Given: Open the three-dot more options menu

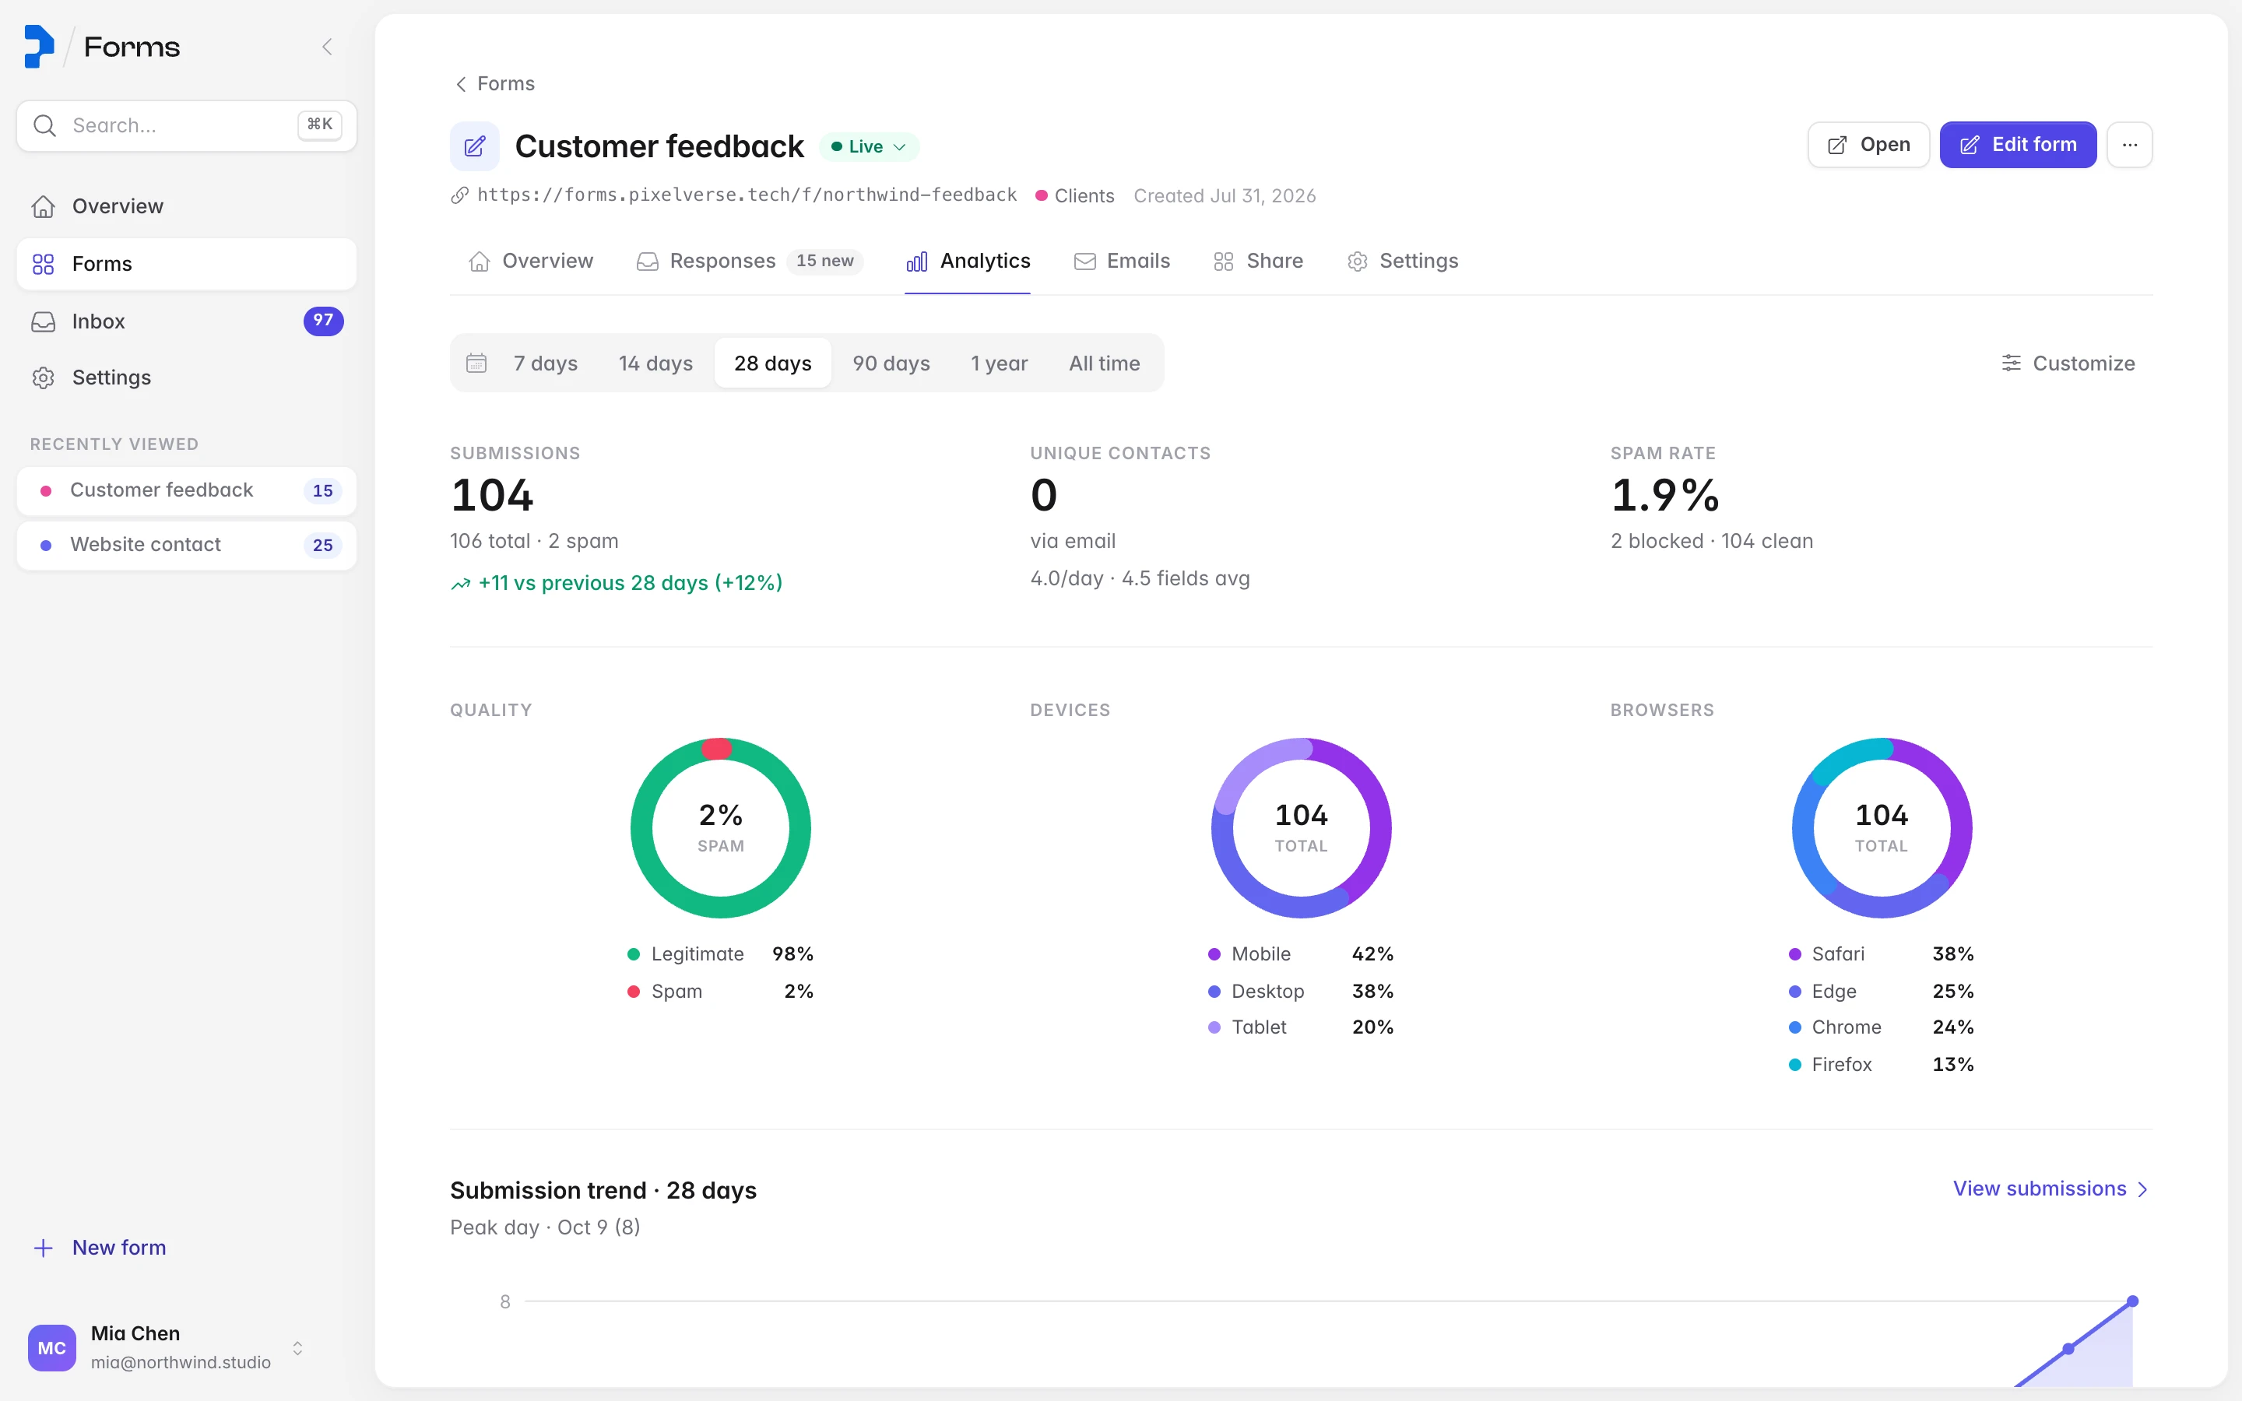Looking at the screenshot, I should (2129, 145).
